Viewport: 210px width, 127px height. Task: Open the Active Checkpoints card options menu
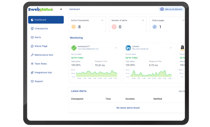pos(102,20)
